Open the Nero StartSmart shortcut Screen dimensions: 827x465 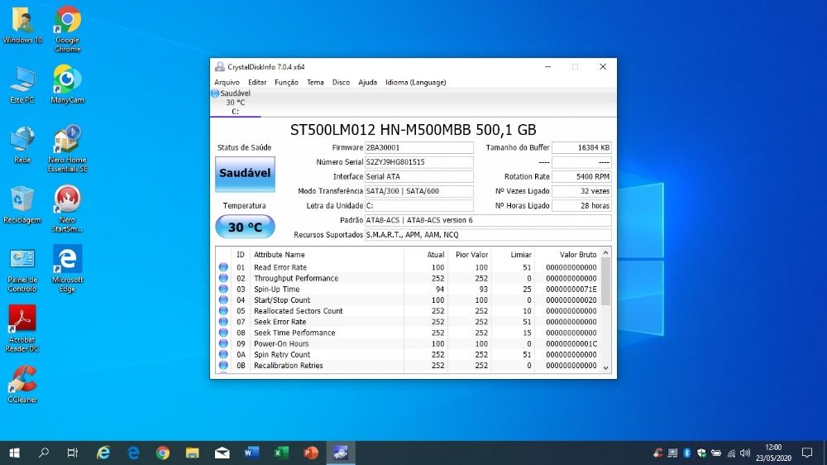(68, 209)
